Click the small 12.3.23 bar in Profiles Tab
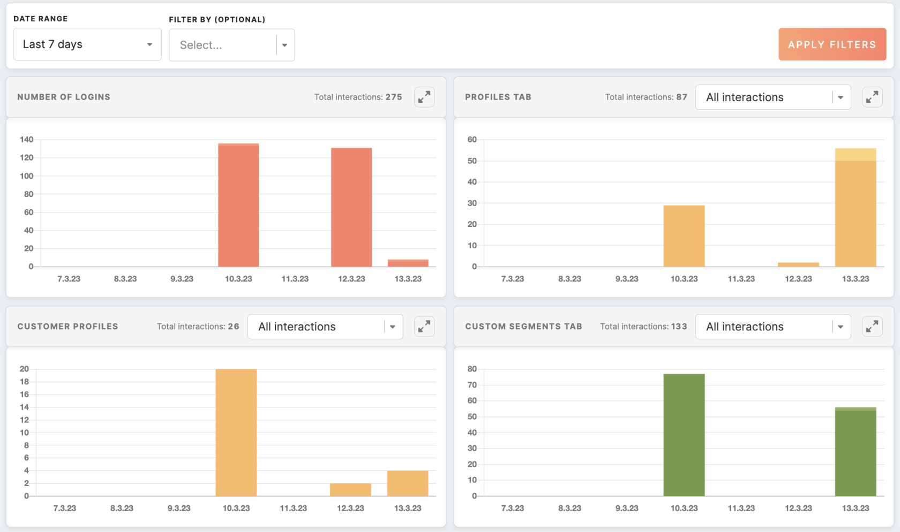The image size is (900, 532). [798, 264]
